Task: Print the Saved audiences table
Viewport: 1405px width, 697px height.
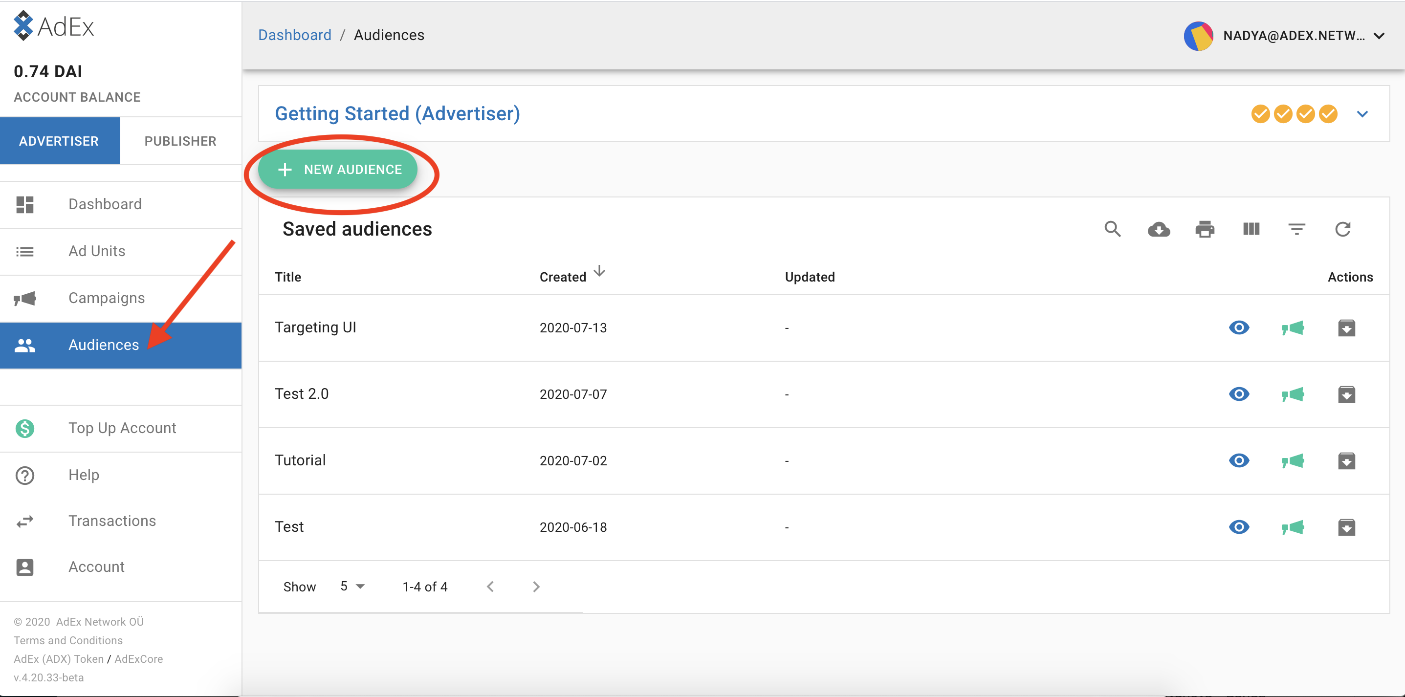Action: (x=1205, y=229)
